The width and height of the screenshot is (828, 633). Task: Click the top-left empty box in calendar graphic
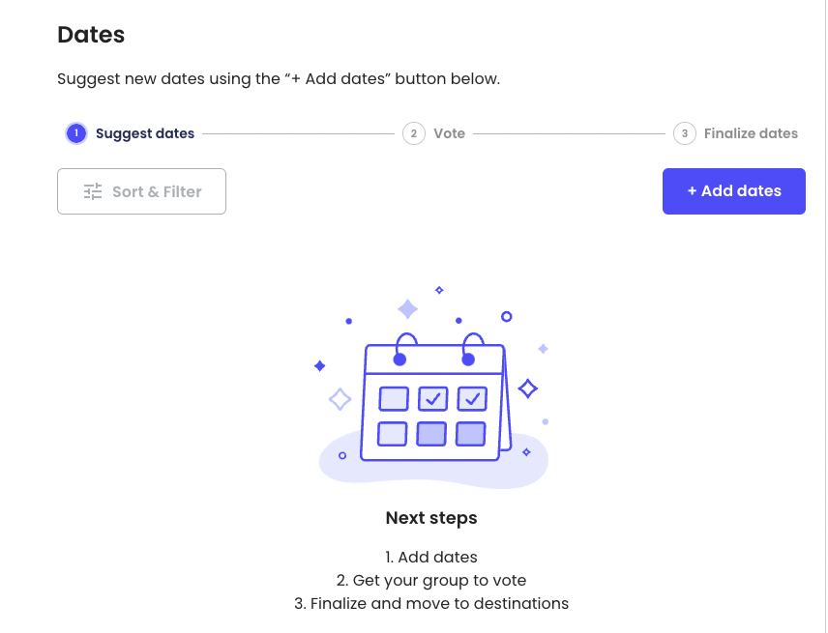tap(393, 398)
